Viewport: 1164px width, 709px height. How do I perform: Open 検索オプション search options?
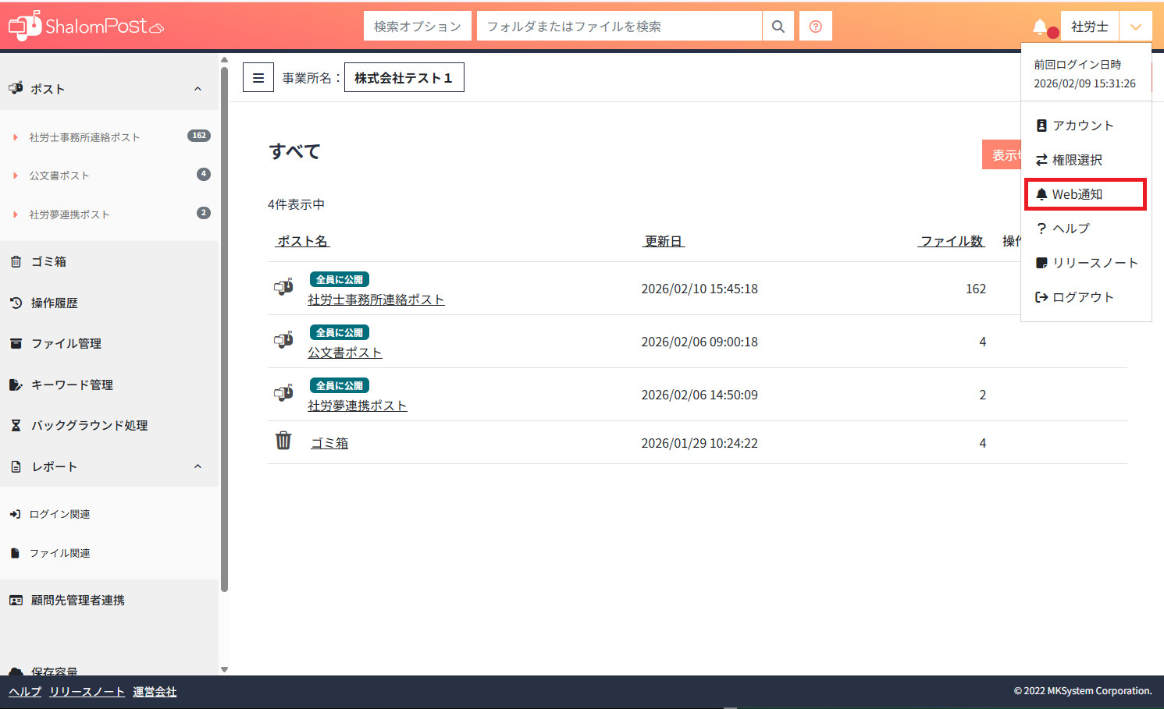[x=417, y=27]
